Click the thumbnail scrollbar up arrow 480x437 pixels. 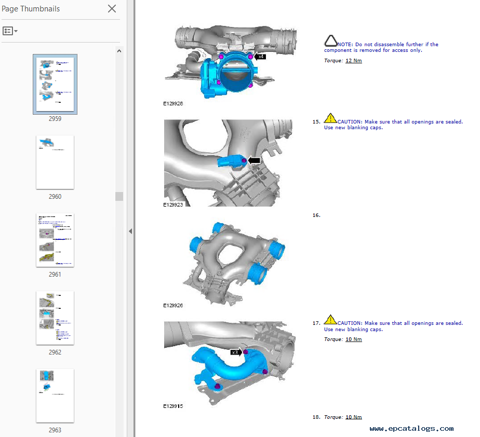[119, 51]
